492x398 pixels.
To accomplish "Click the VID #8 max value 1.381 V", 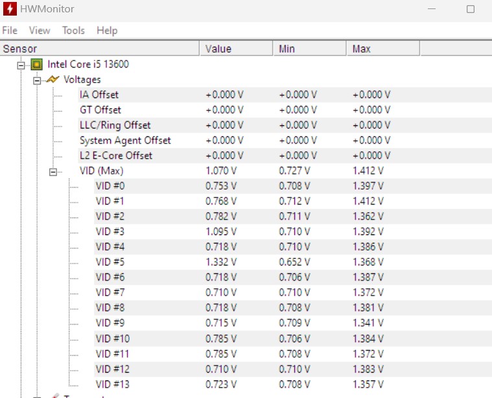I will click(368, 308).
